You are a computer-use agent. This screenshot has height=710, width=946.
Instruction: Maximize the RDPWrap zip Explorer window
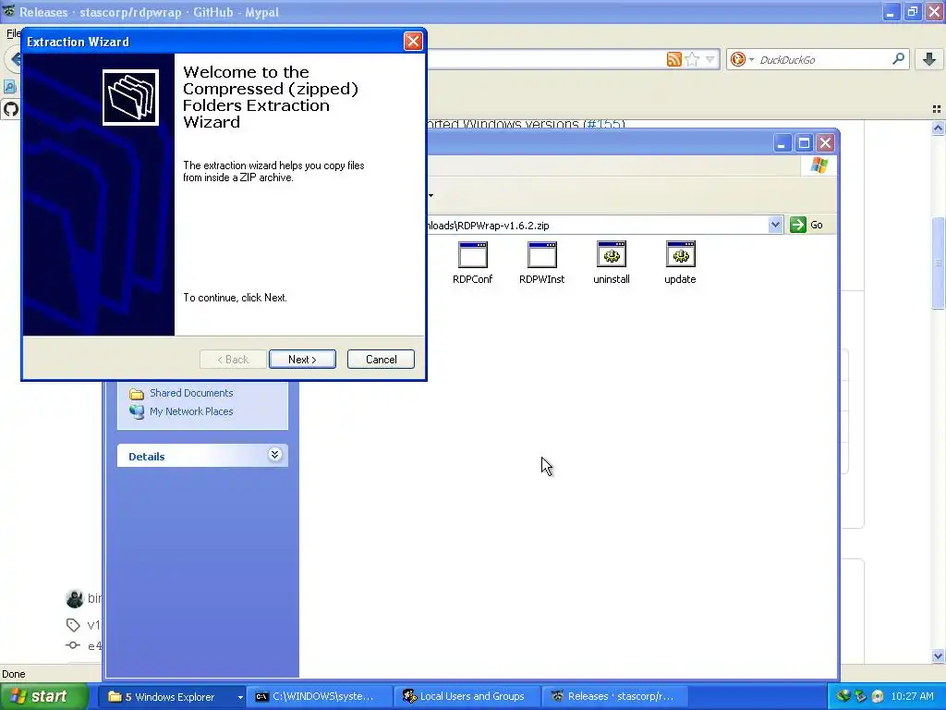point(804,143)
